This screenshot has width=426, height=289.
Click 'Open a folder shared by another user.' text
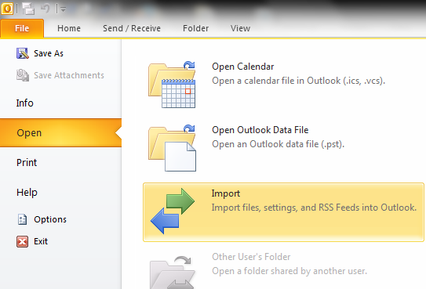289,271
